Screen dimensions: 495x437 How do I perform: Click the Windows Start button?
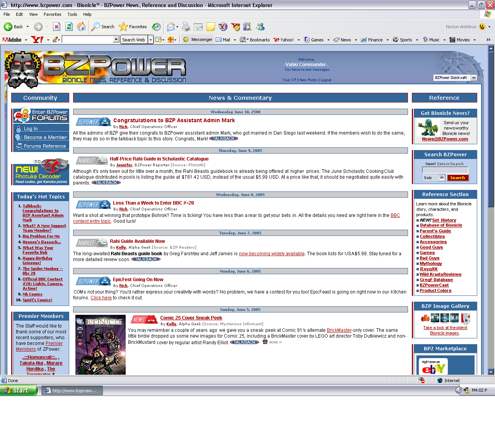[18, 391]
